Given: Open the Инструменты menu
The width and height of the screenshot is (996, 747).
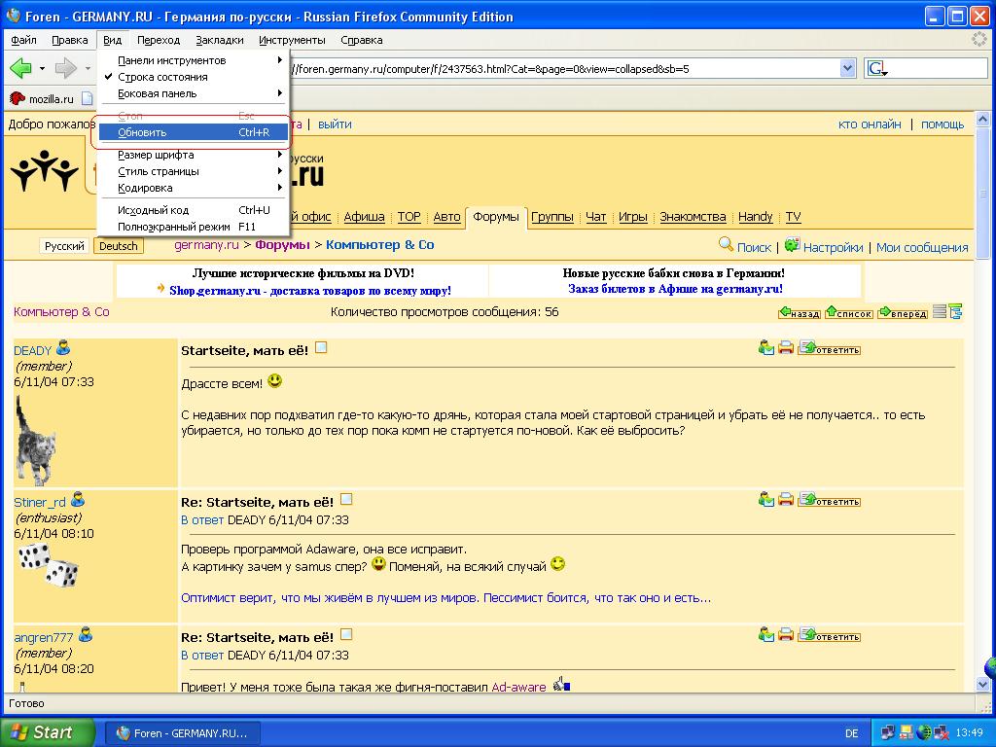Looking at the screenshot, I should (292, 40).
